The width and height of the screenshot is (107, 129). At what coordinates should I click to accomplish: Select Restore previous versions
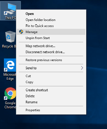click(51, 60)
